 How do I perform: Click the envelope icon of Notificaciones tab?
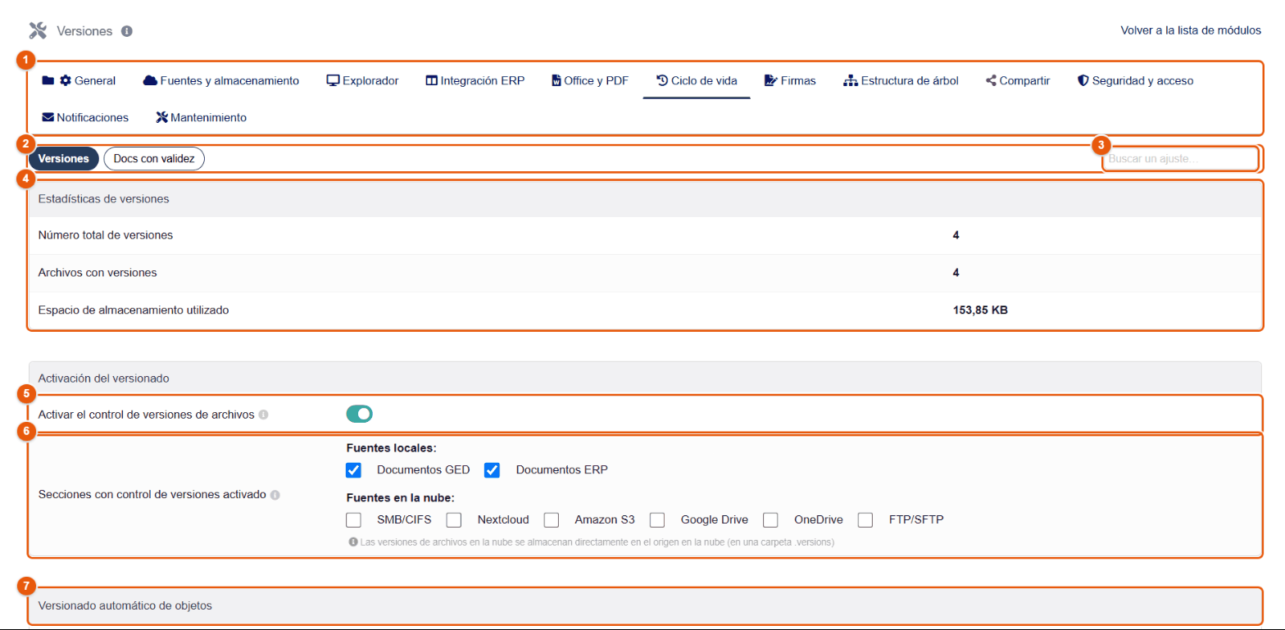(48, 117)
